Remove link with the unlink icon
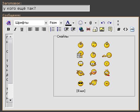 pyautogui.click(x=88, y=29)
